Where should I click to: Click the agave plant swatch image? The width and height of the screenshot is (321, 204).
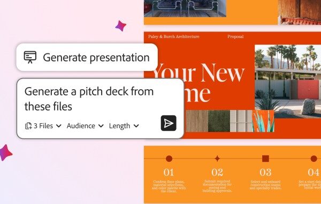point(263,121)
